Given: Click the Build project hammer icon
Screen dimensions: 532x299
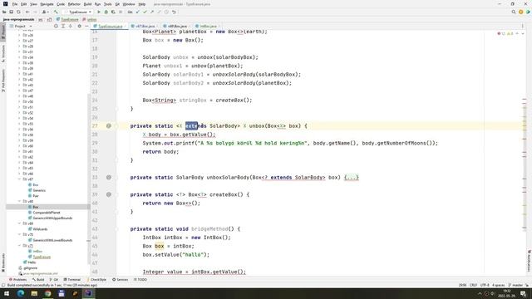Looking at the screenshot, I should 56,12.
